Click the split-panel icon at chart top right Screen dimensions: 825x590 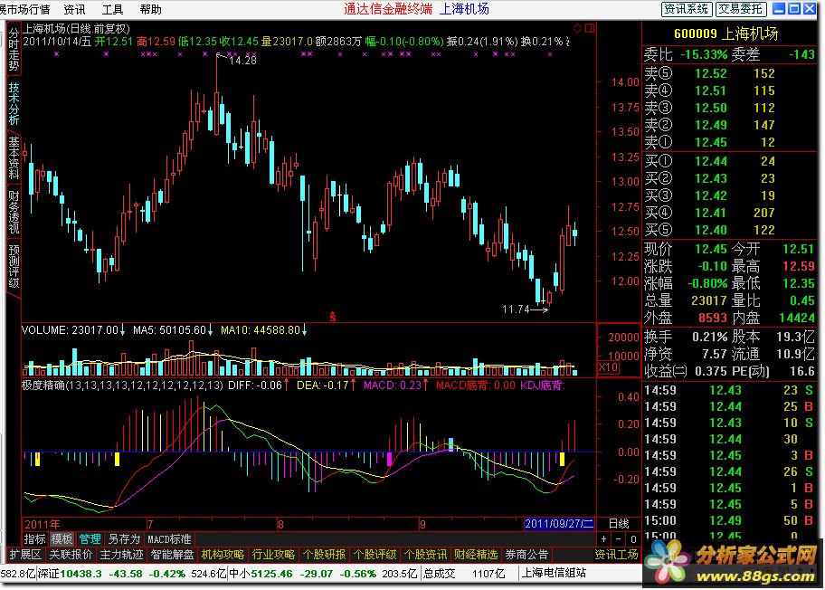(x=590, y=28)
